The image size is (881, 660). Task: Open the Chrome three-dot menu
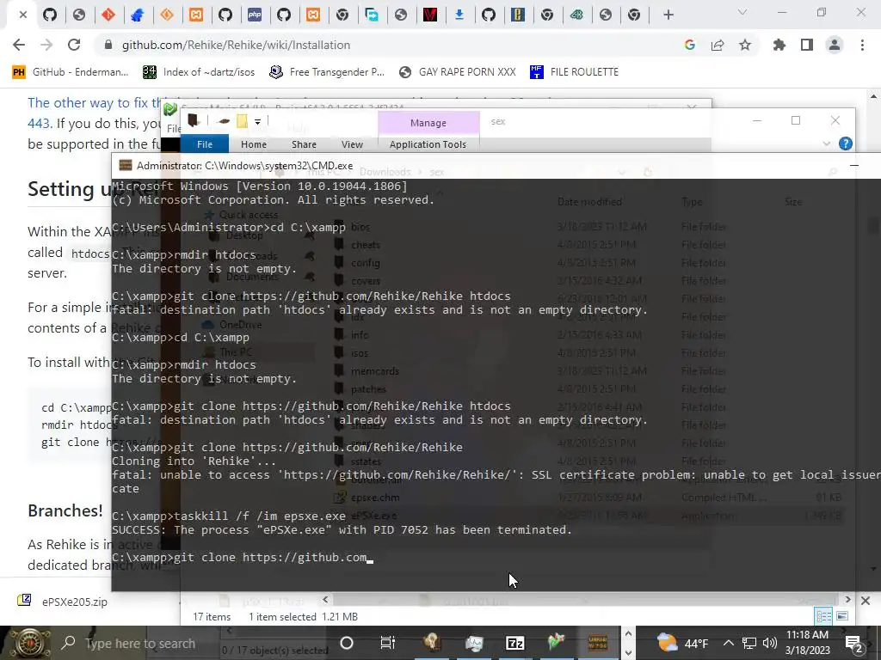pos(862,45)
